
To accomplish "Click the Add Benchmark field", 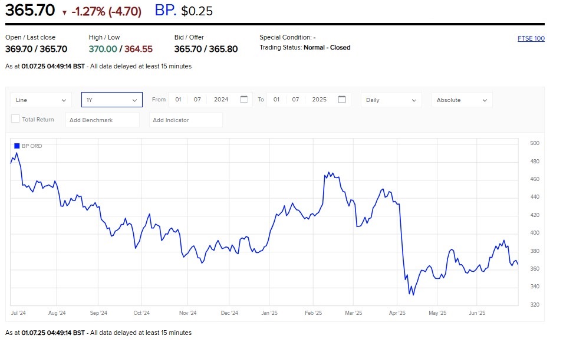I will click(x=102, y=120).
